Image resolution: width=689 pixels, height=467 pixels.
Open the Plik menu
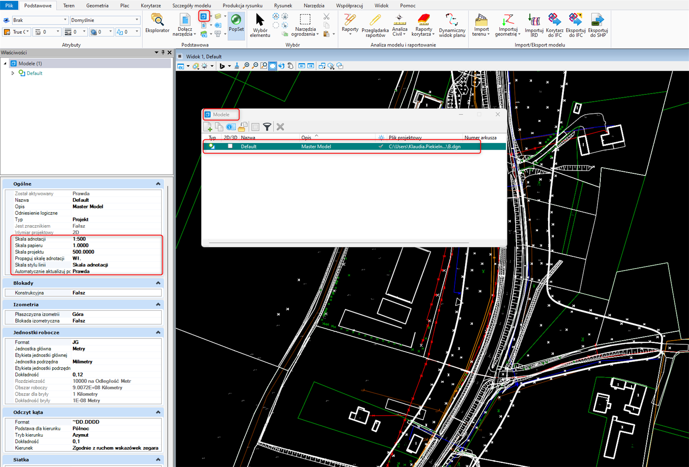point(9,6)
